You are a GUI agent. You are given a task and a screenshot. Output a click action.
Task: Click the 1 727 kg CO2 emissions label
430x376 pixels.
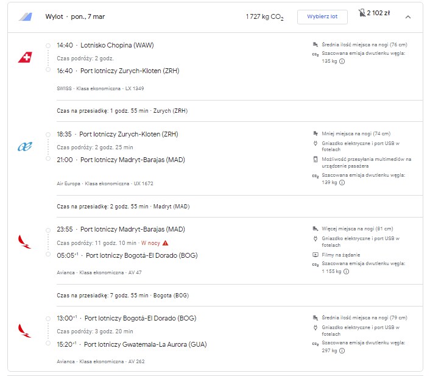(x=264, y=16)
